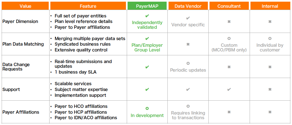Click the 1 business day SLA bullet

tap(75, 72)
